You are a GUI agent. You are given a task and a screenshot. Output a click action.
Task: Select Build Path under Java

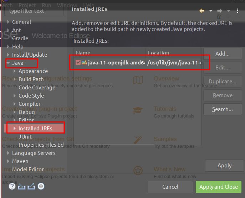tap(31, 79)
